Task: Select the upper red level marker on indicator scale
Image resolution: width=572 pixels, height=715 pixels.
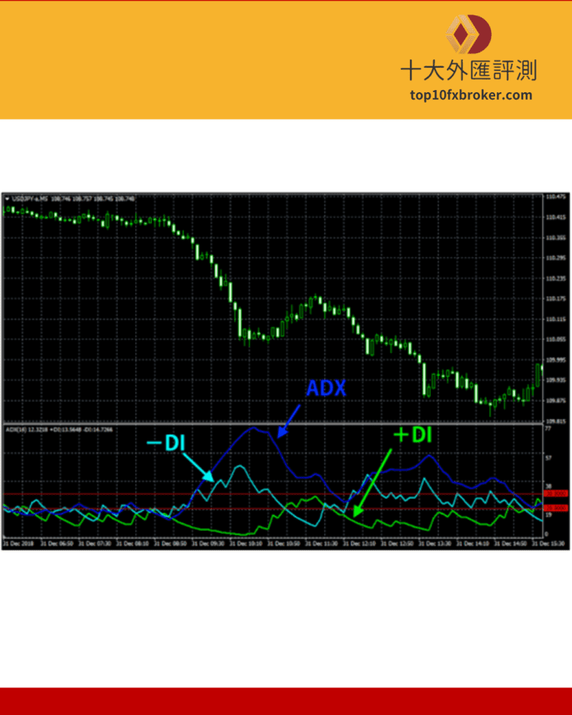Action: 556,494
